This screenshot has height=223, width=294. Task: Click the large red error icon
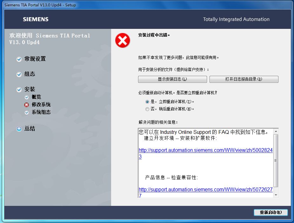[123, 40]
